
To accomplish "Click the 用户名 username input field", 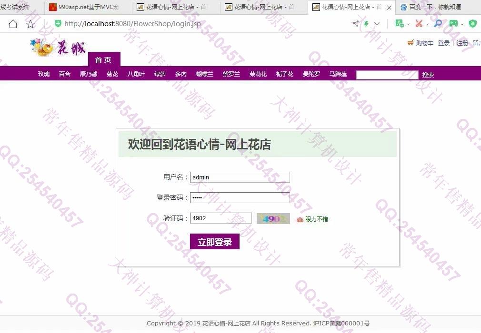I will [x=240, y=177].
